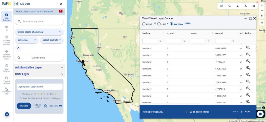Screen dimensions: 266x122
Task: Close the filtered layer data panel
Action: coord(255,18)
